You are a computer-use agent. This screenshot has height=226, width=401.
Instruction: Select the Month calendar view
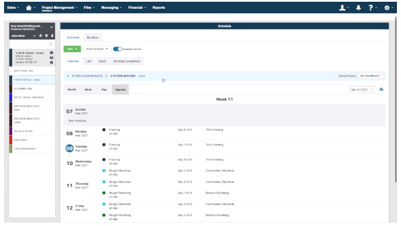(x=72, y=89)
